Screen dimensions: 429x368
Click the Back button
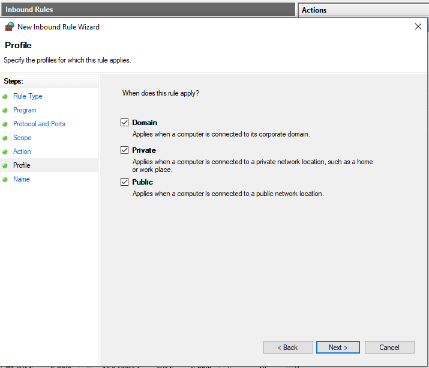288,348
